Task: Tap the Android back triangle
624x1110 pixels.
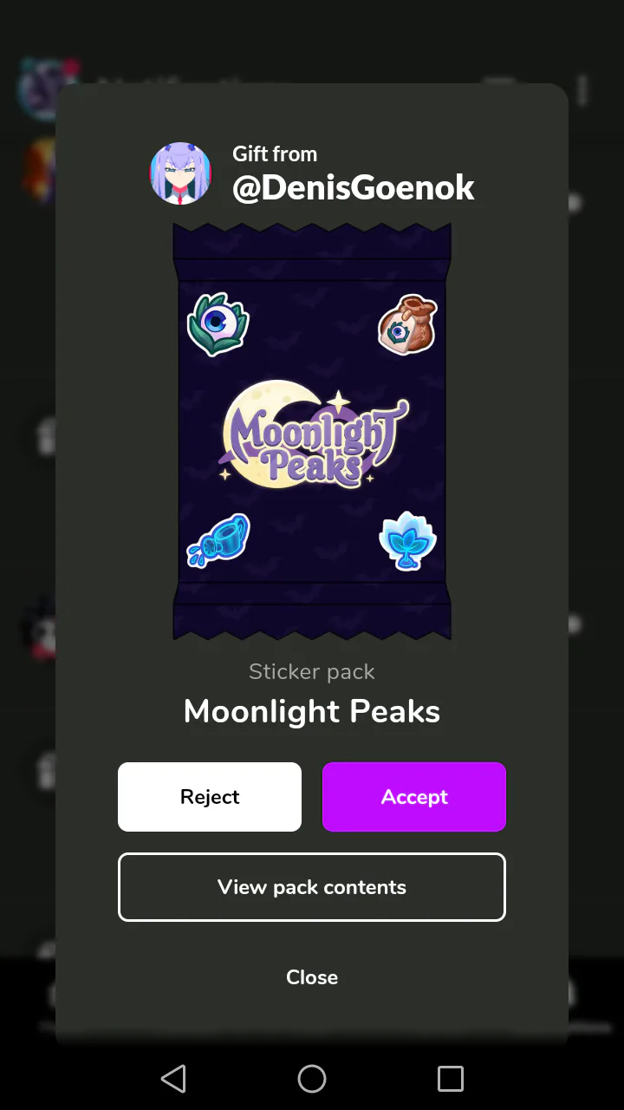Action: tap(173, 1079)
